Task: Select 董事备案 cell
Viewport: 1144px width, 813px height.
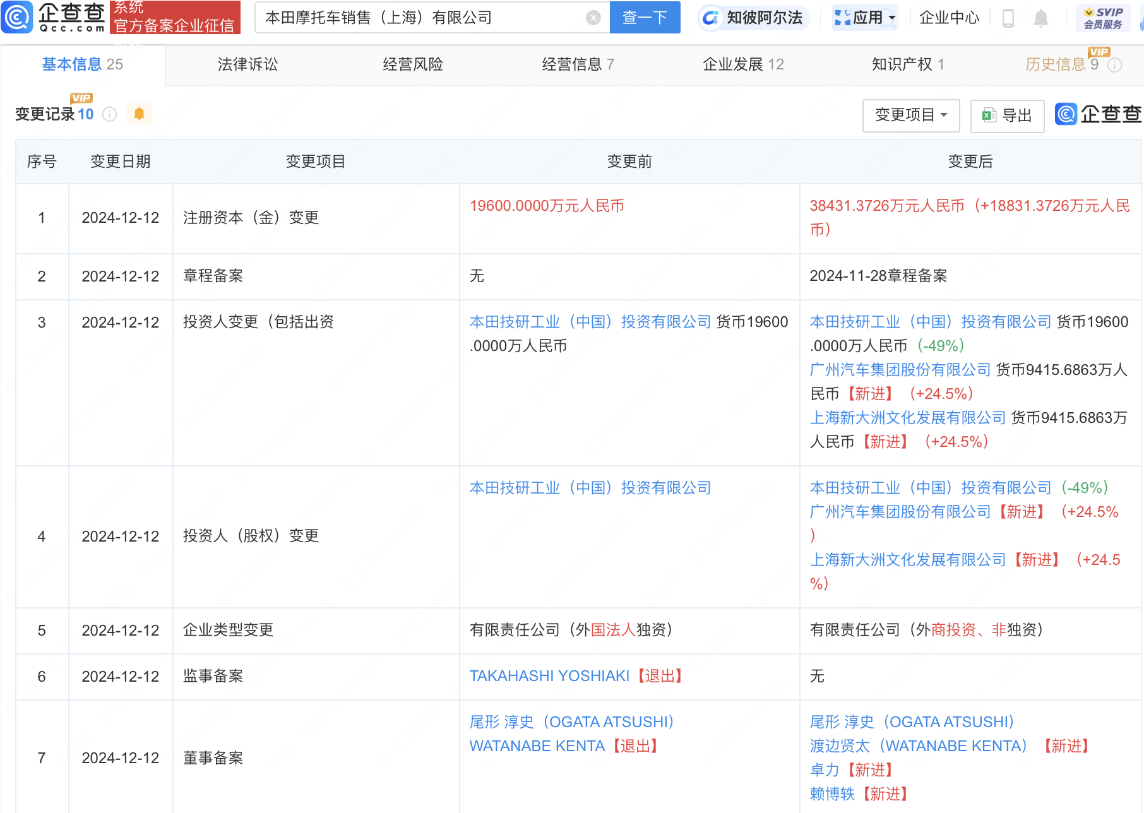Action: 316,757
